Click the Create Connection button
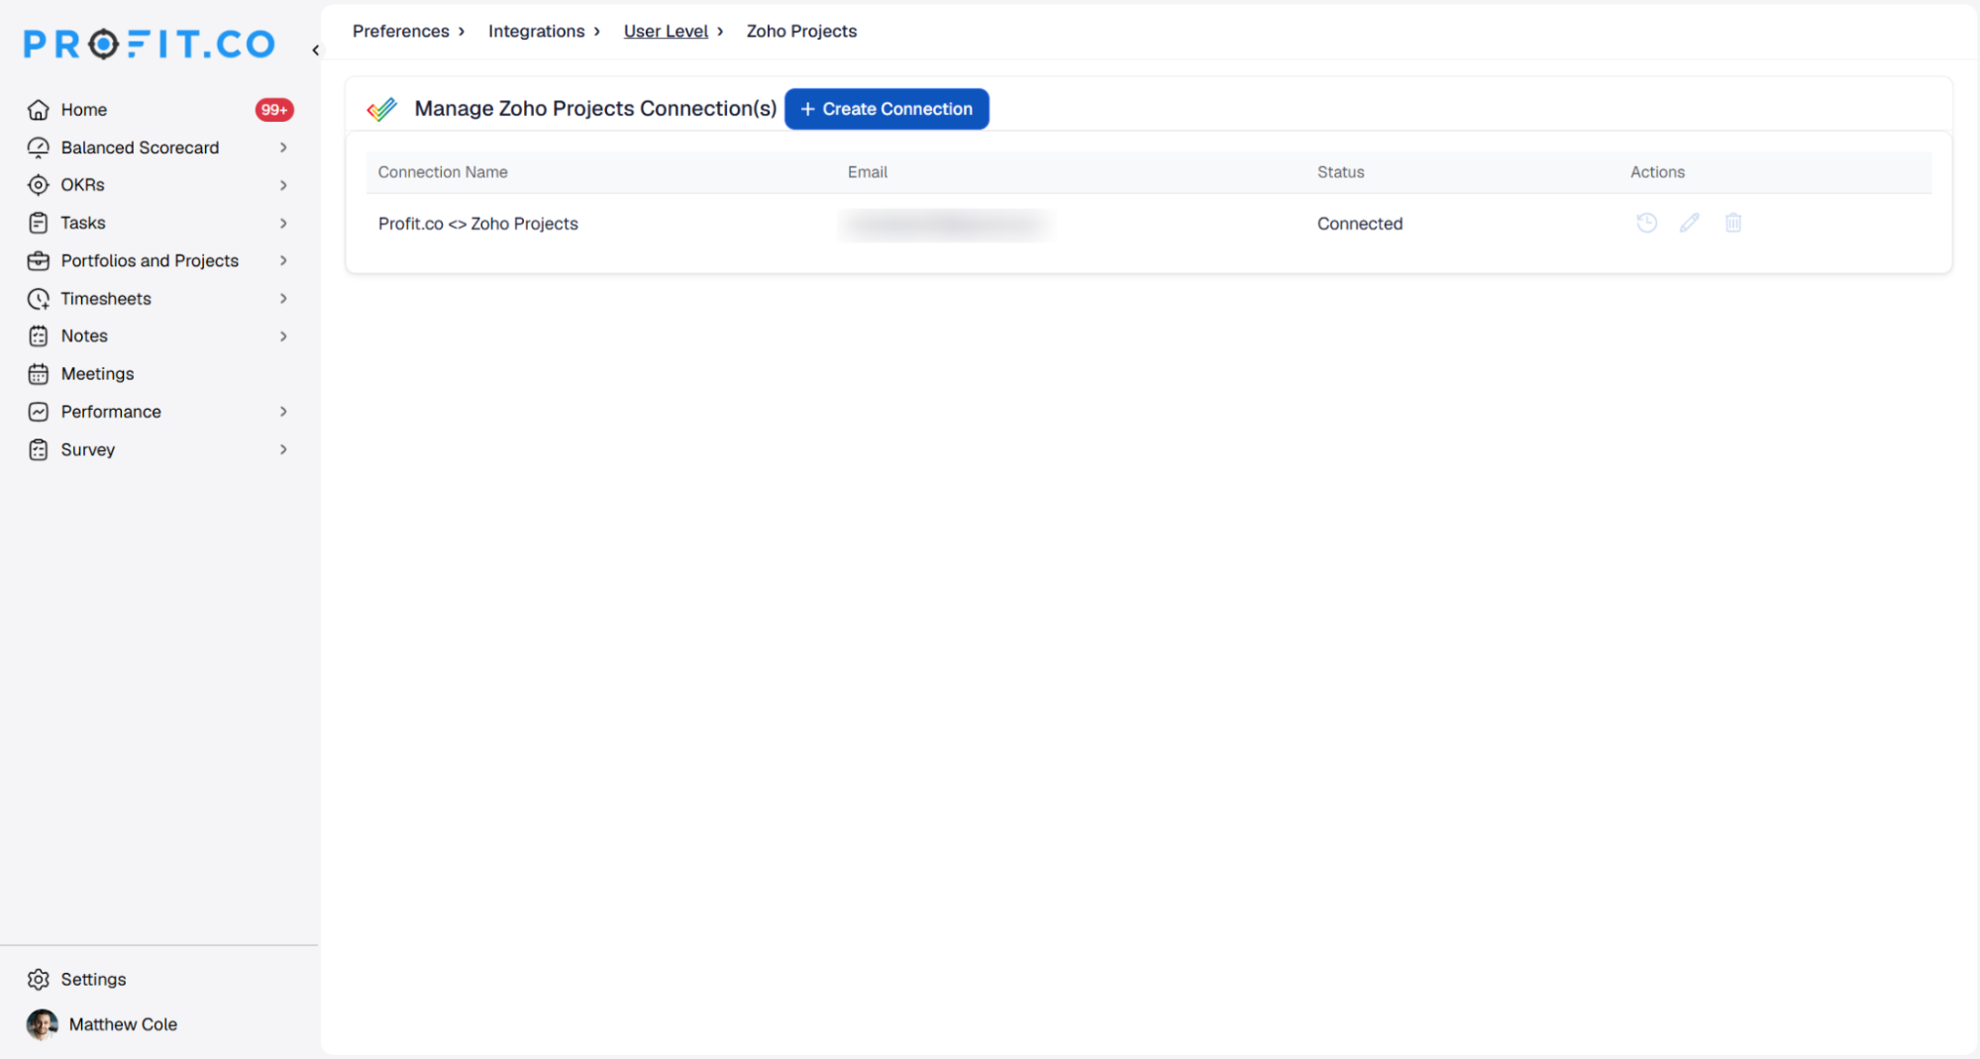The image size is (1980, 1059). (x=886, y=109)
